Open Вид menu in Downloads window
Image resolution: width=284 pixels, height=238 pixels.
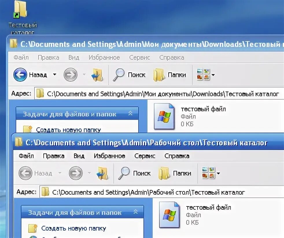[74, 57]
